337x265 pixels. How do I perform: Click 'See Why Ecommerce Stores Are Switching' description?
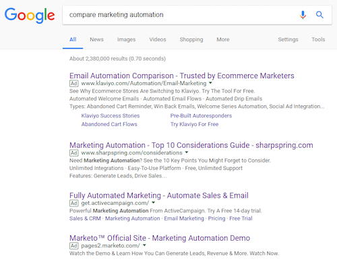pos(162,91)
